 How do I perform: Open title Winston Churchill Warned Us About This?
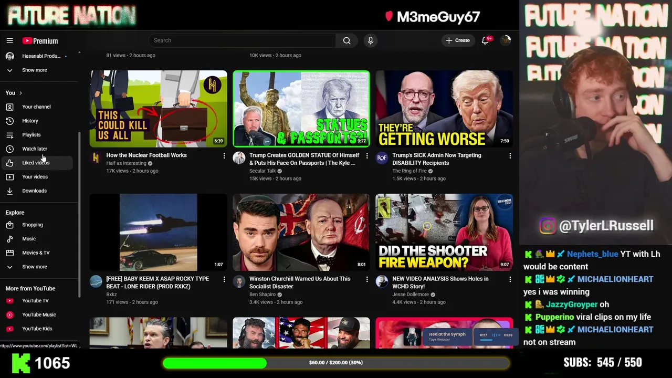click(300, 282)
